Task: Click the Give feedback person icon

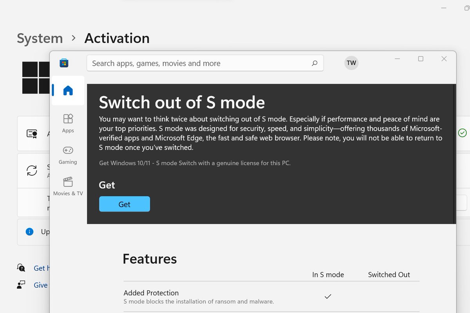Action: tap(20, 285)
